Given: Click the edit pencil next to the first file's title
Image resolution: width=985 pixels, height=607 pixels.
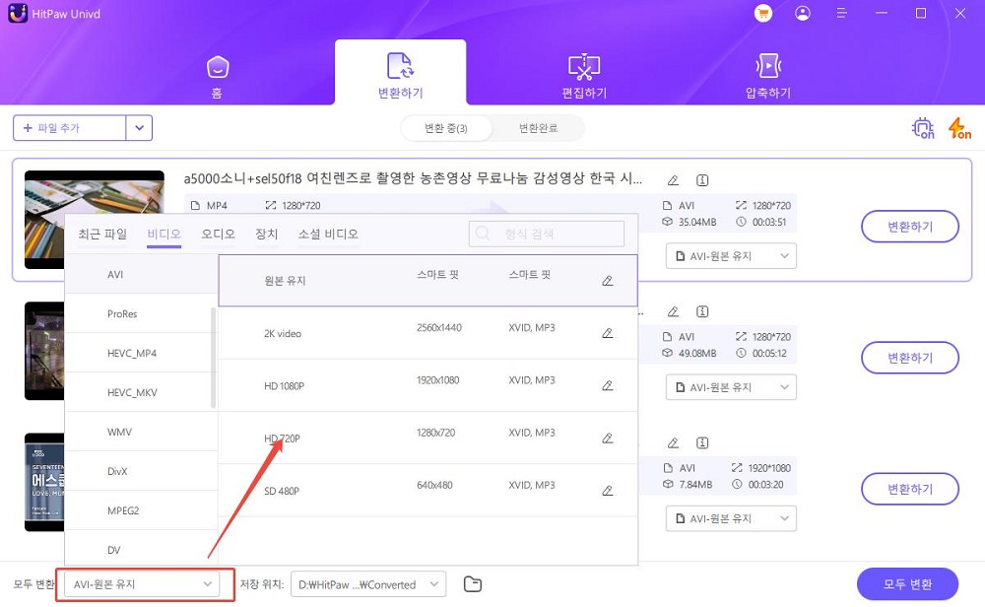Looking at the screenshot, I should point(673,180).
